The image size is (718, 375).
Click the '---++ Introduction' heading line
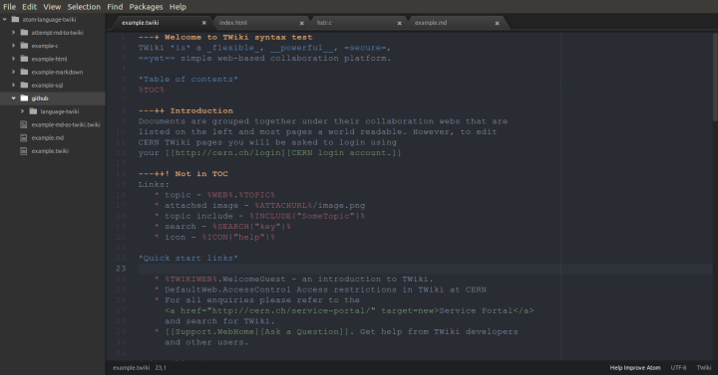click(185, 111)
